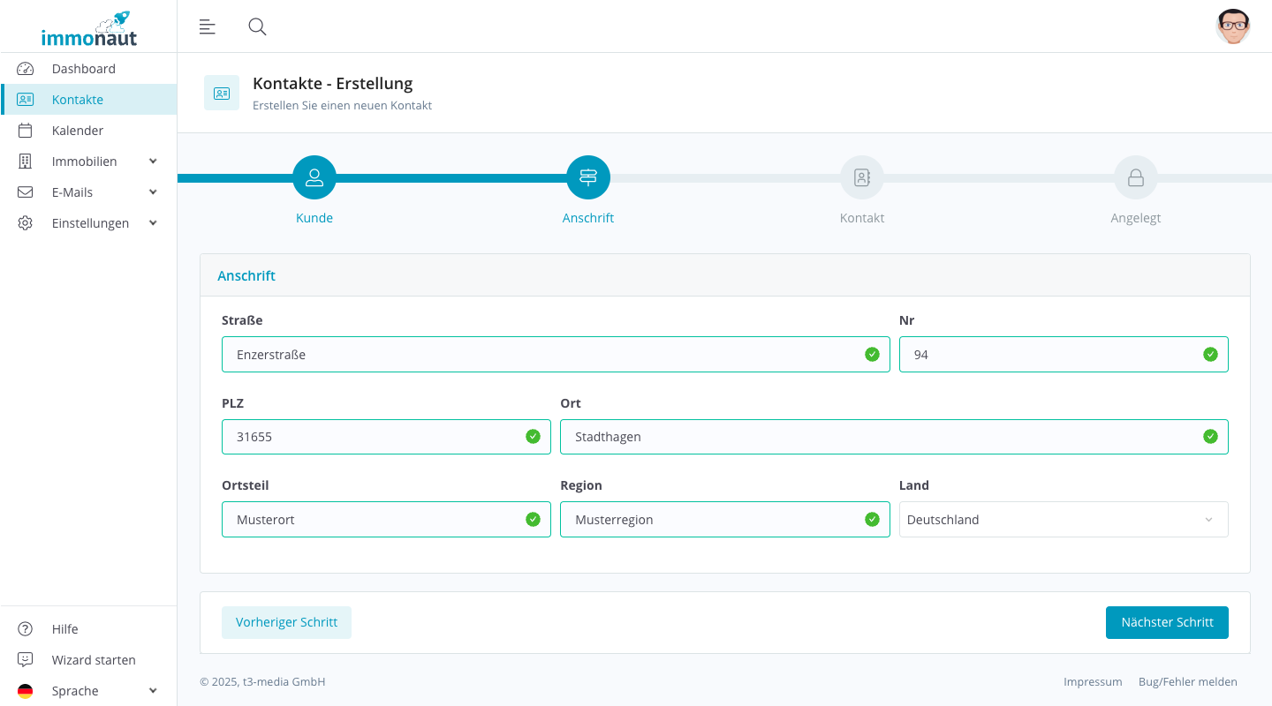This screenshot has height=706, width=1272.
Task: Click the hamburger menu toggle icon
Action: pyautogui.click(x=208, y=26)
